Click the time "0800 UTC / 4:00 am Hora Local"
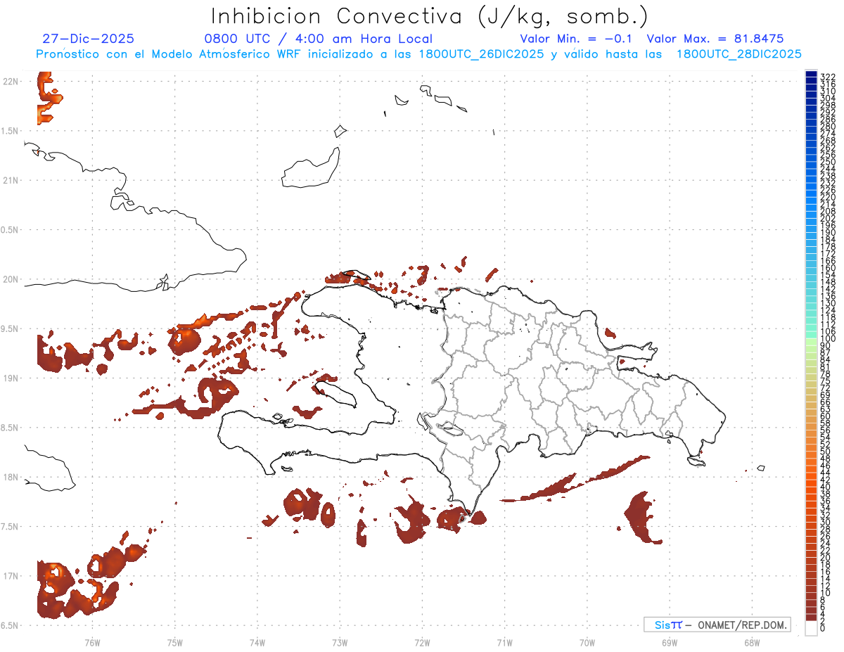Screen dimensions: 844x652 click(x=318, y=39)
